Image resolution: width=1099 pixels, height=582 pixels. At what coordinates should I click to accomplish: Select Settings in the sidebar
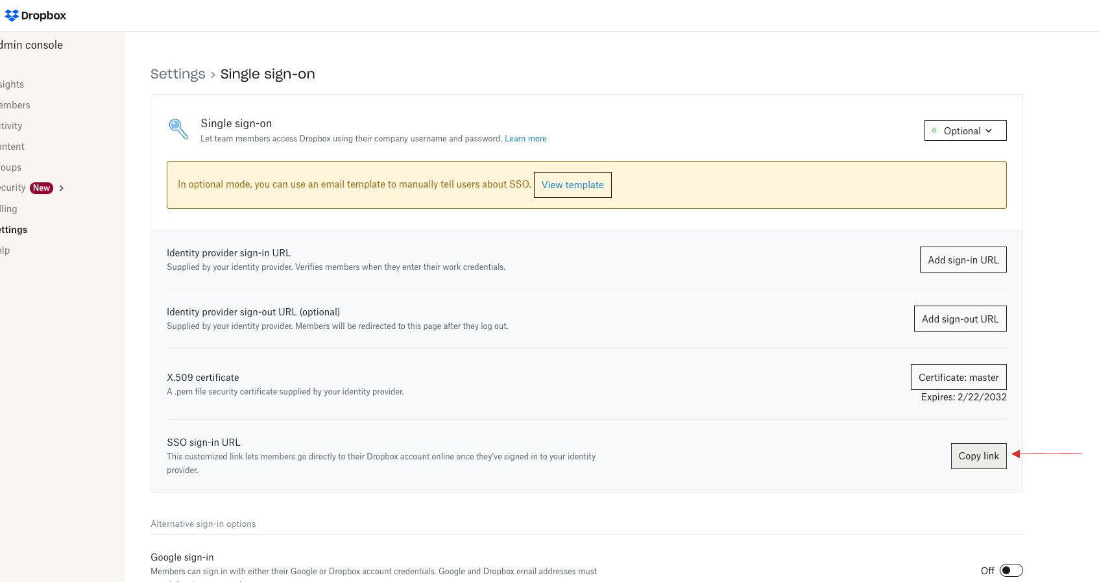pos(14,230)
